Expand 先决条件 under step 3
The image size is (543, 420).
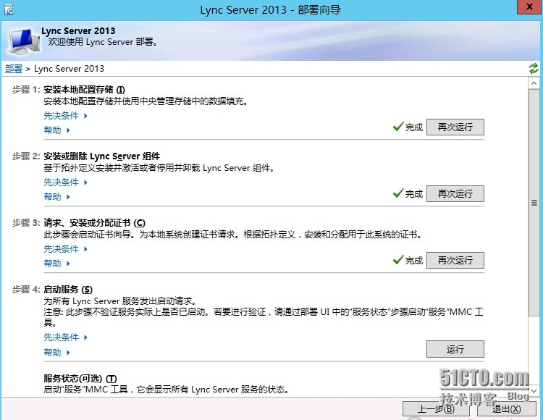click(x=65, y=248)
